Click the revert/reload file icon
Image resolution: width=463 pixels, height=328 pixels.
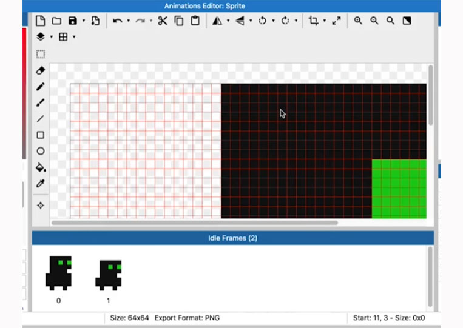(95, 21)
